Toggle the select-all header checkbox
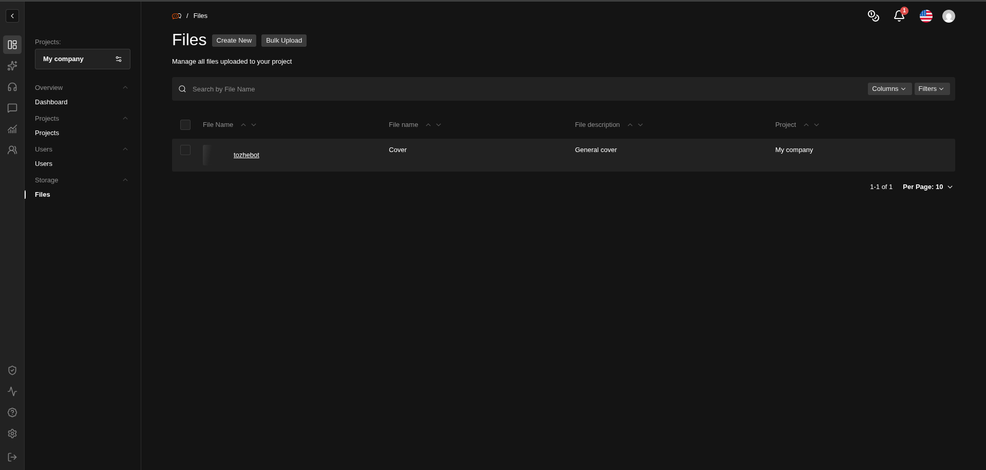Viewport: 986px width, 470px height. [185, 125]
